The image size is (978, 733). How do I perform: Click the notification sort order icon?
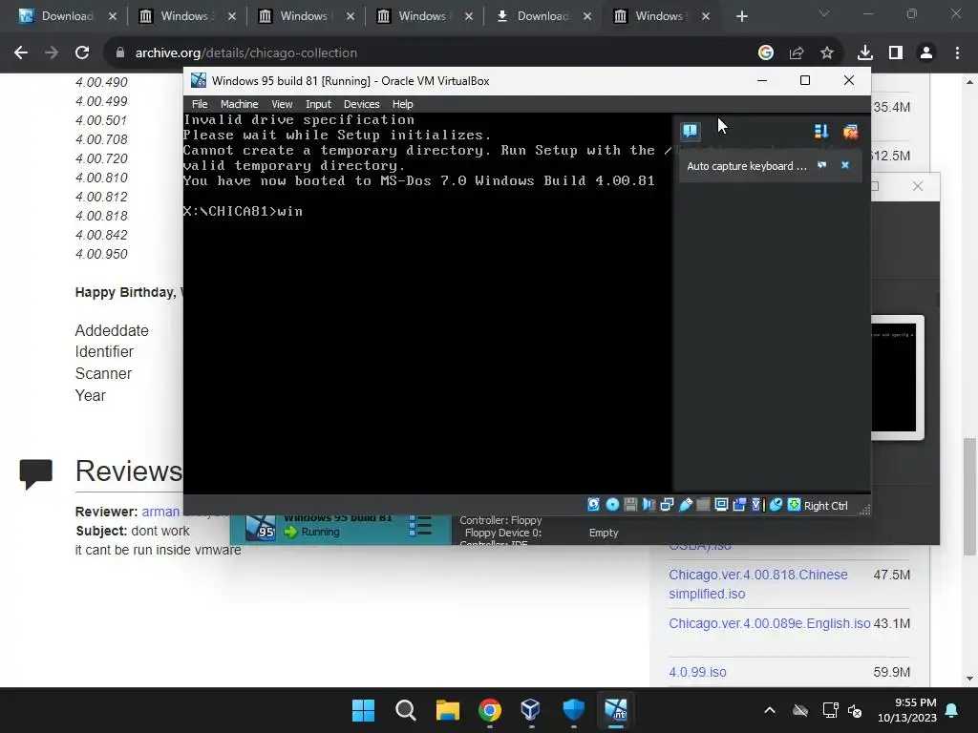pos(820,131)
